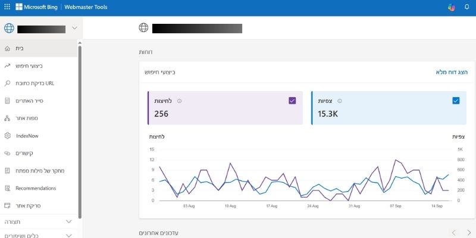
Task: Click the URL inspection magnifier icon
Action: [7, 83]
